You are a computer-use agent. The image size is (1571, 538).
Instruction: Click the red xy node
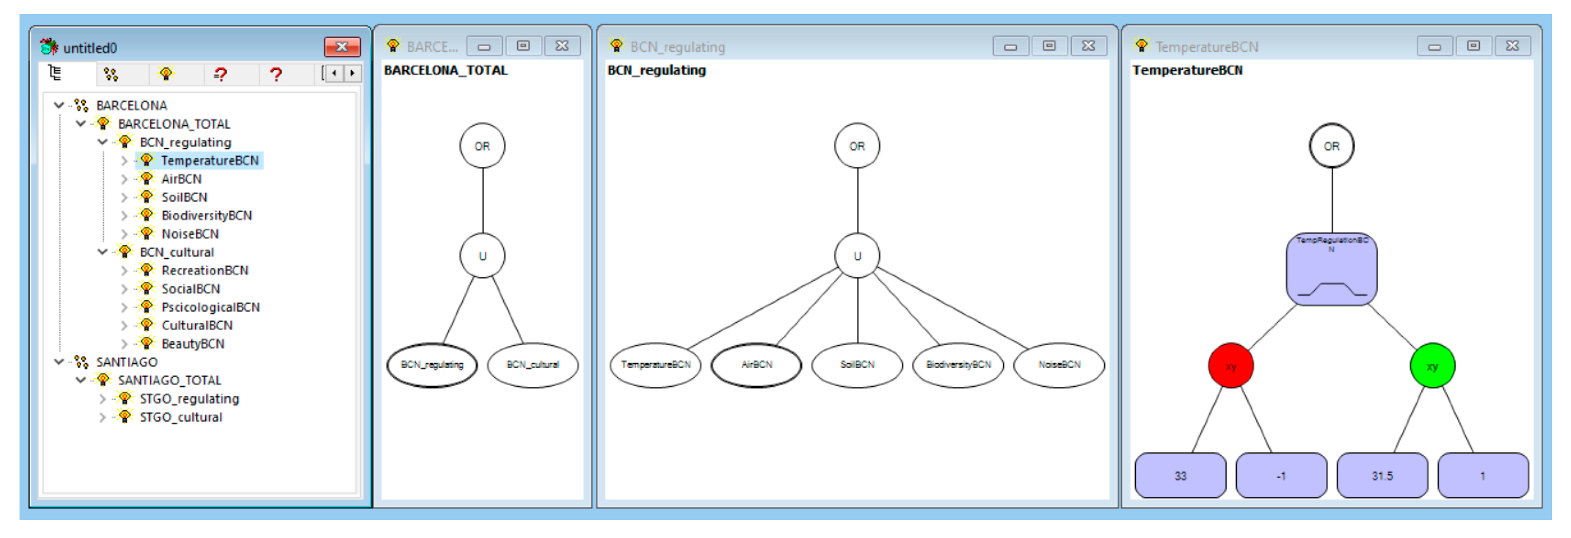(1231, 366)
